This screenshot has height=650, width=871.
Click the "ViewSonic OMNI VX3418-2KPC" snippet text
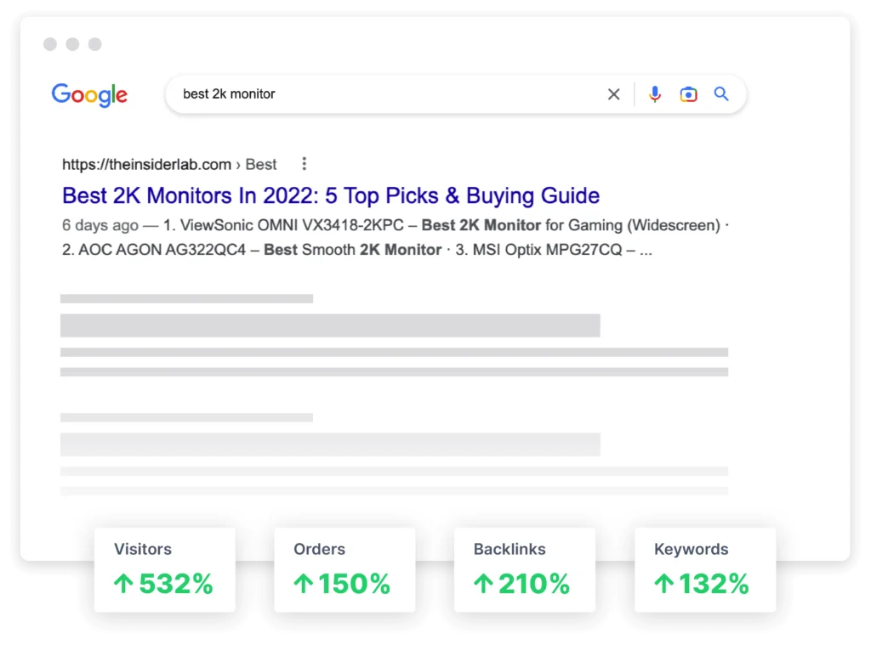292,225
